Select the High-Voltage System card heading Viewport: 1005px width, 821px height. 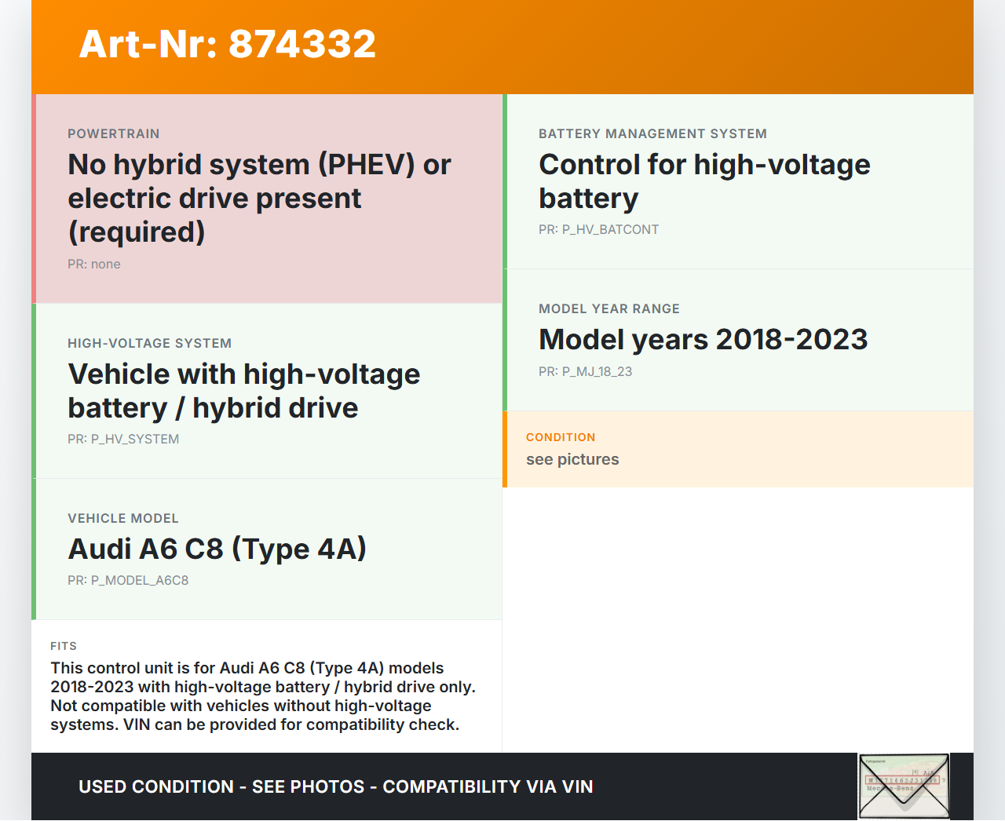[x=243, y=391]
